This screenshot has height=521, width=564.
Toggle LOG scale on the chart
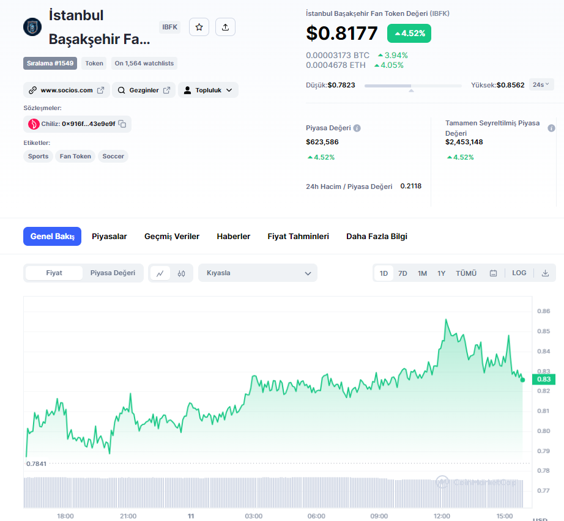[x=519, y=273]
